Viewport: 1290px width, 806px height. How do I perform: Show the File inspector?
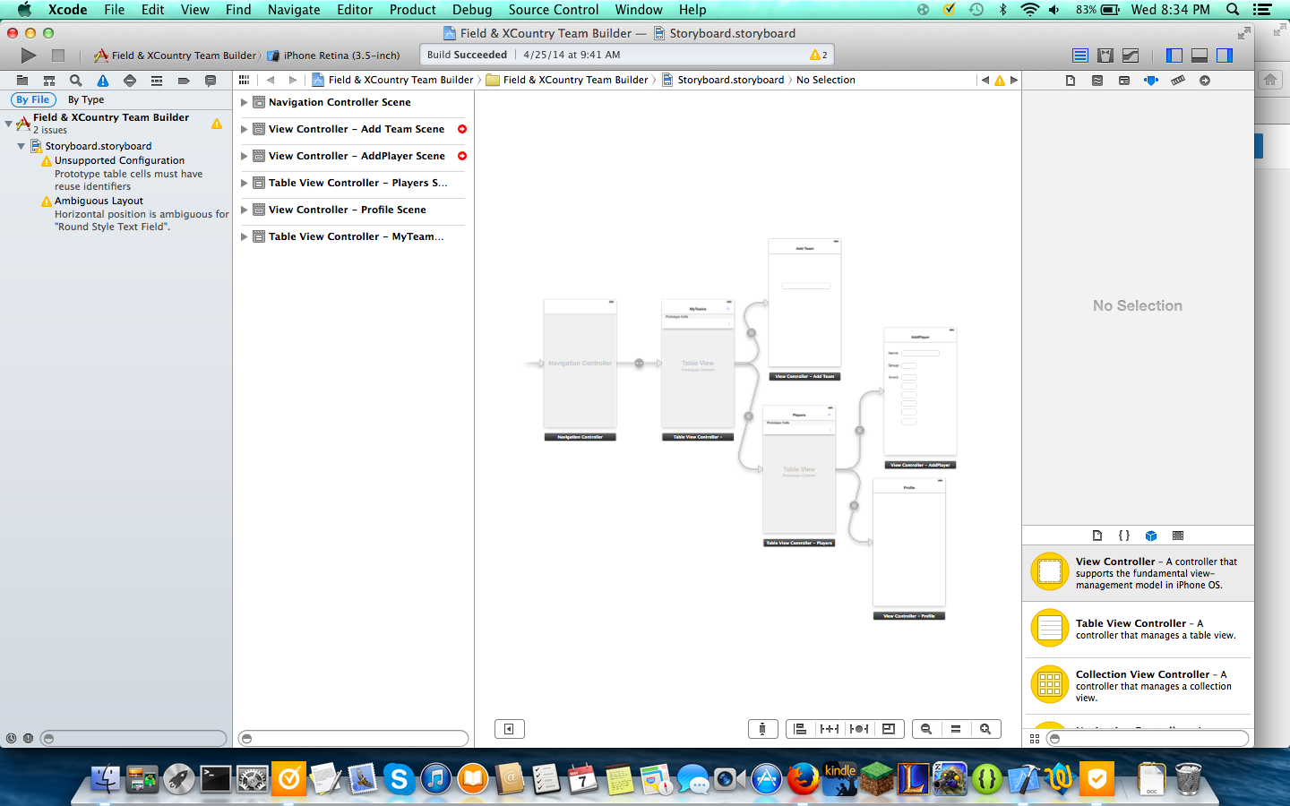(x=1071, y=81)
